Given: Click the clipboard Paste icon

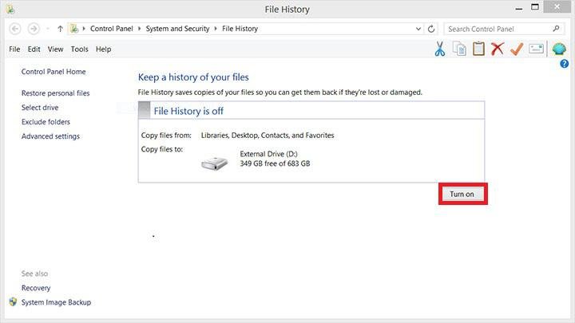Looking at the screenshot, I should tap(478, 49).
